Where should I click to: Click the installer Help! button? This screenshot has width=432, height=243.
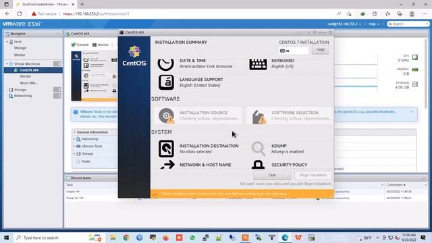tap(321, 50)
